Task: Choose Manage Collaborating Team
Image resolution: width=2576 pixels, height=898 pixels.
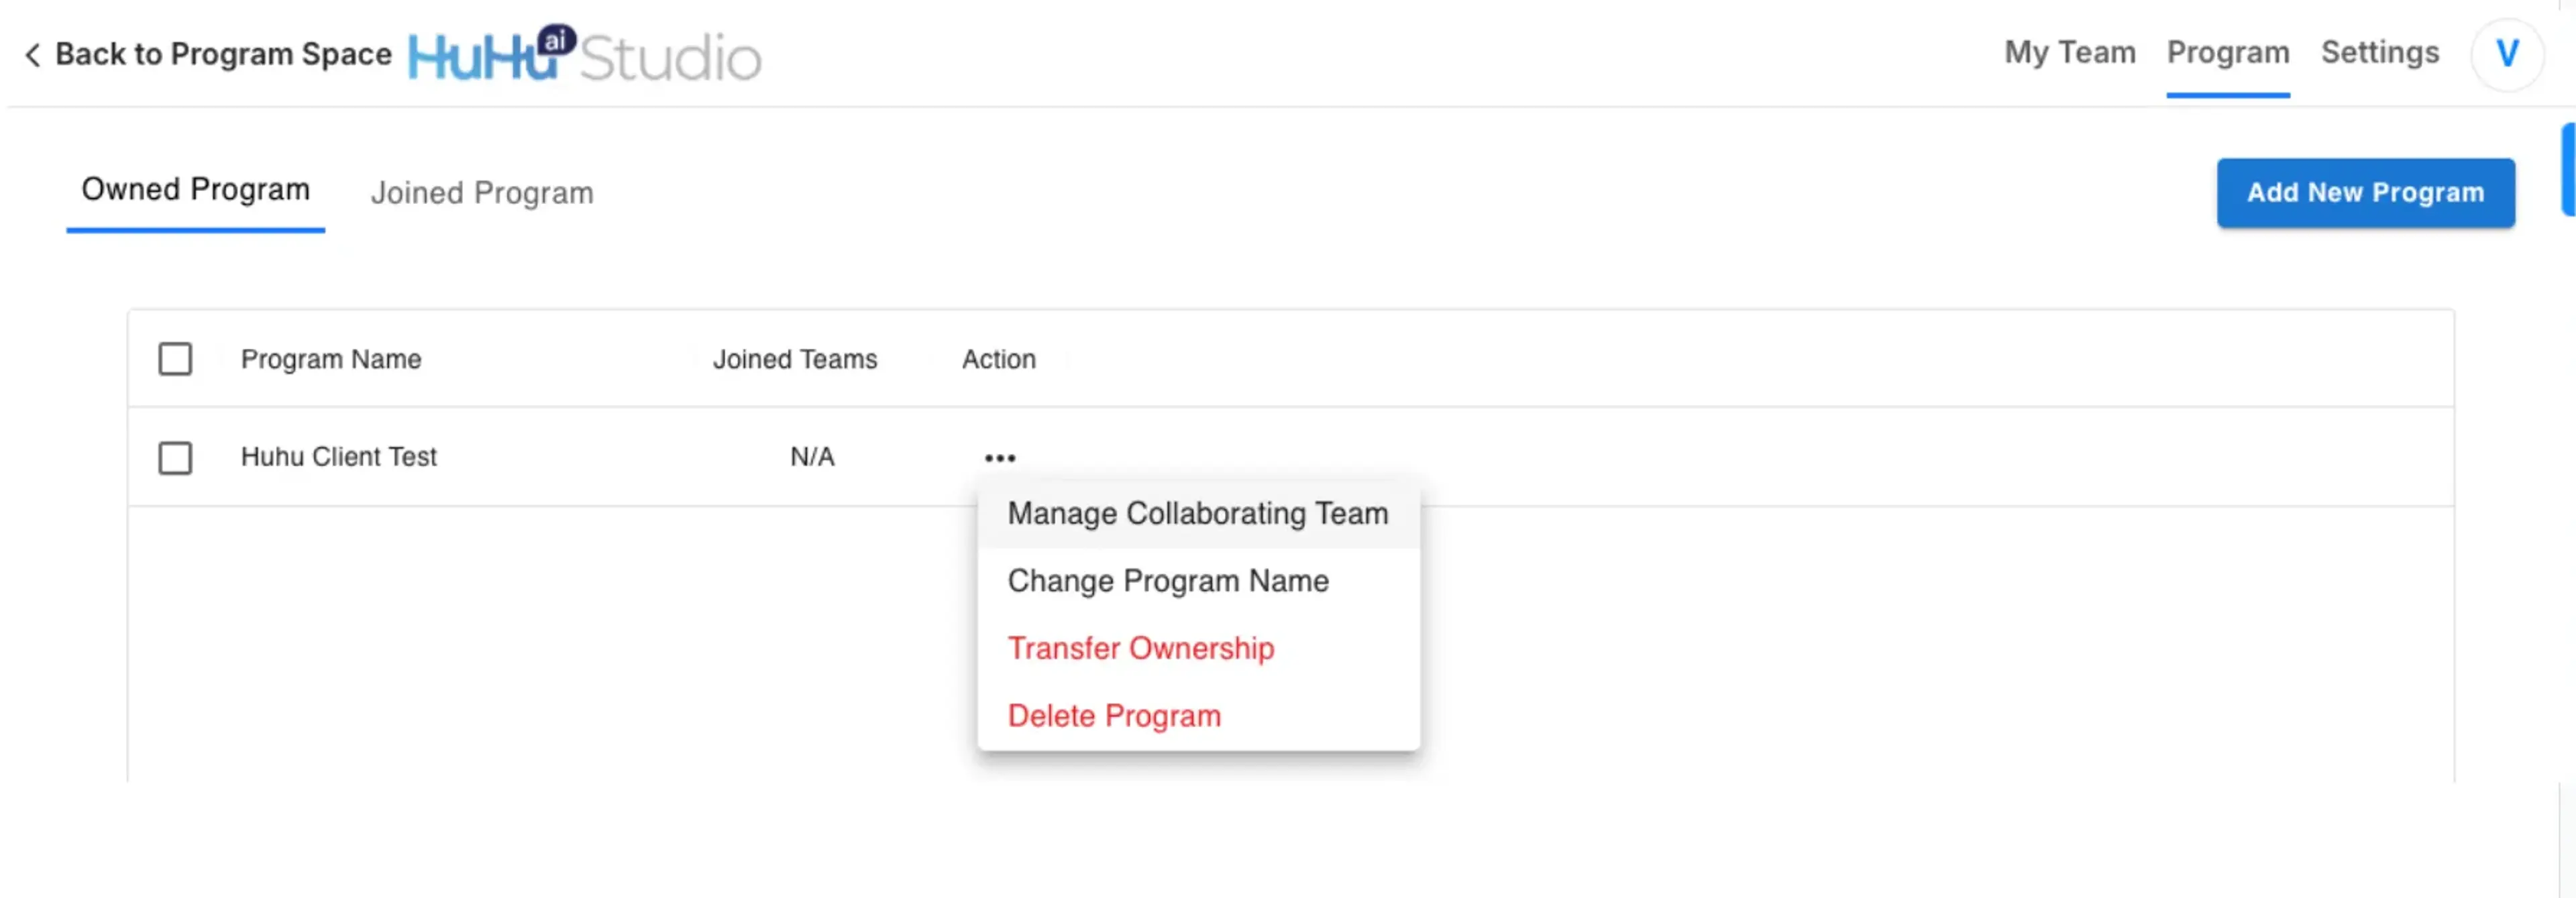Action: pyautogui.click(x=1198, y=513)
